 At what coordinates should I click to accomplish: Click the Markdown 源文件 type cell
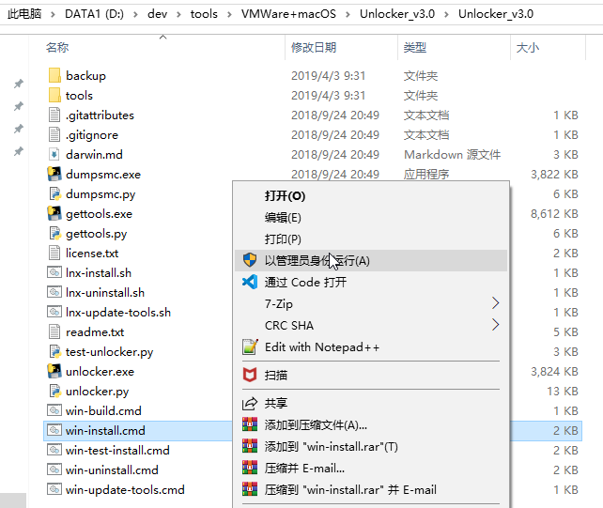453,154
